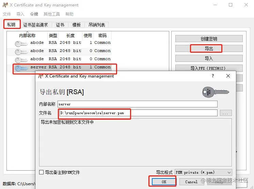The width and height of the screenshot is (254, 189).
Task: Click the help question mark in dialog title bar
Action: point(213,76)
